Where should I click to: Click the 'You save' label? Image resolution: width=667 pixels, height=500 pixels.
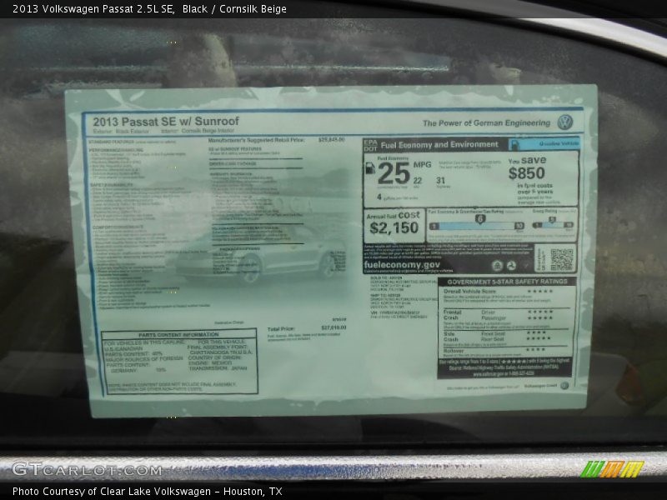(x=527, y=160)
